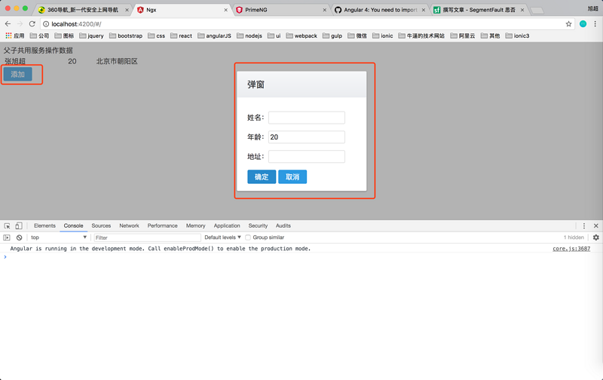Image resolution: width=603 pixels, height=380 pixels.
Task: Switch to the Network DevTools tab
Action: click(x=129, y=225)
